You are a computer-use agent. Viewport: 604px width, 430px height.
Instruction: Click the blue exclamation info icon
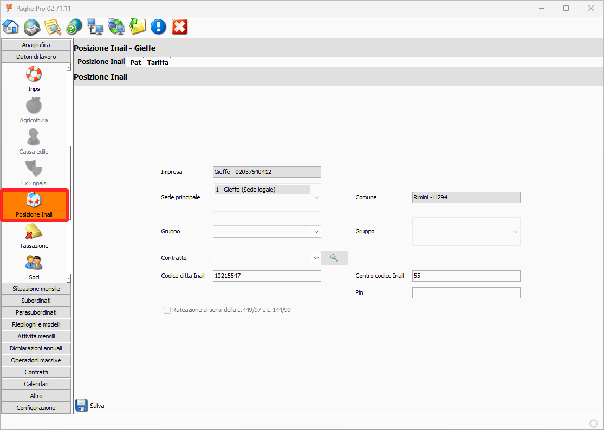point(158,27)
